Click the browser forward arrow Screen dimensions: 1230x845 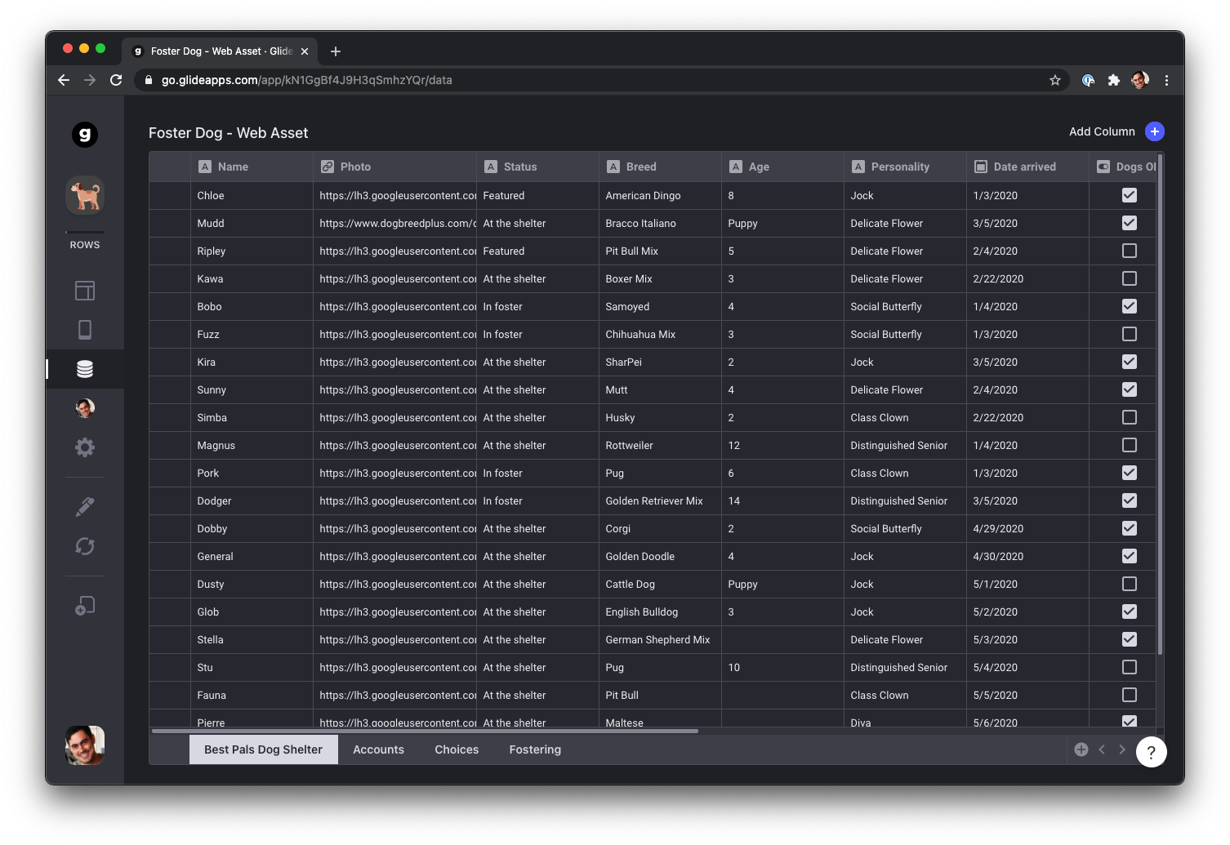90,80
